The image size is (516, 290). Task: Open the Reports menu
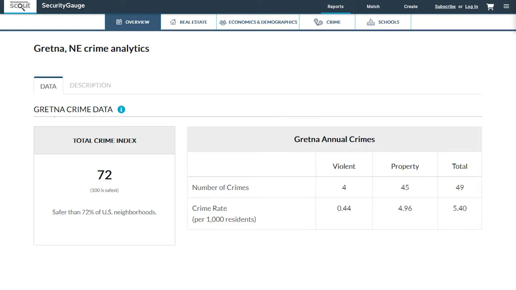click(x=335, y=6)
